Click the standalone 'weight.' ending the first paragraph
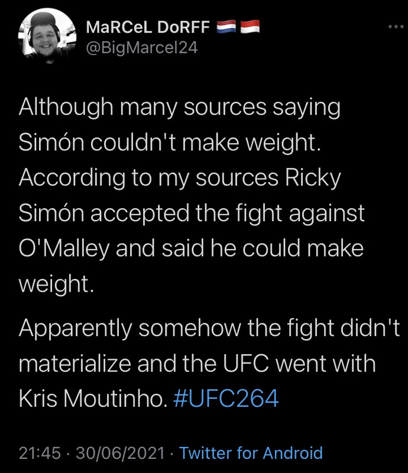 pyautogui.click(x=56, y=284)
